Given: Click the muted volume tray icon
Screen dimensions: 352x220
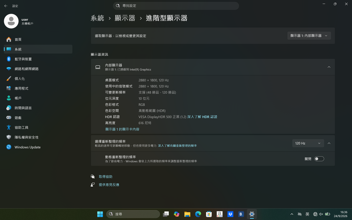Looking at the screenshot, I should click(321, 214).
